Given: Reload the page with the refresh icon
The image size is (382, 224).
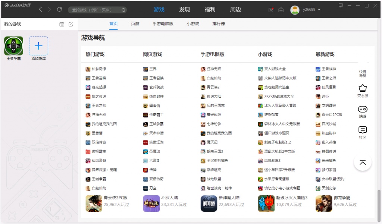Looking at the screenshot, I should [x=59, y=9].
